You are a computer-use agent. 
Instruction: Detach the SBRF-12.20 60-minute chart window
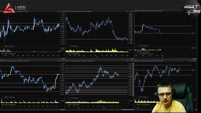click(58, 61)
